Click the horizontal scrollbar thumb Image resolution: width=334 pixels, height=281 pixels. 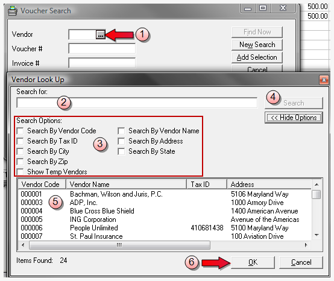pos(119,245)
